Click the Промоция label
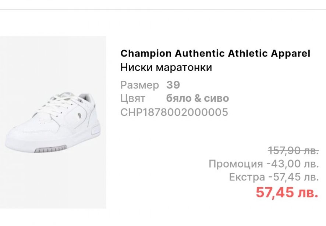 coord(235,164)
